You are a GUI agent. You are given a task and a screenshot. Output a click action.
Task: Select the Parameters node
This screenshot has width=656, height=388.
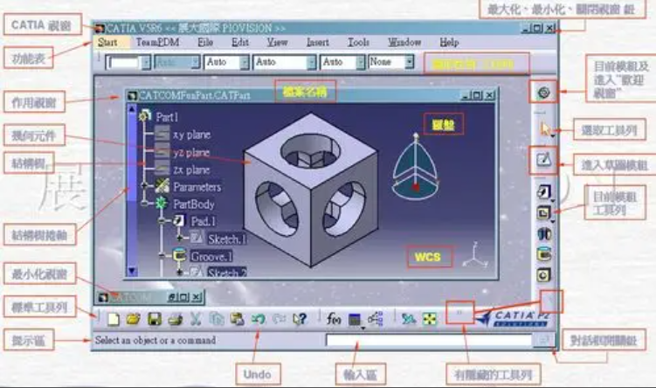pyautogui.click(x=197, y=187)
